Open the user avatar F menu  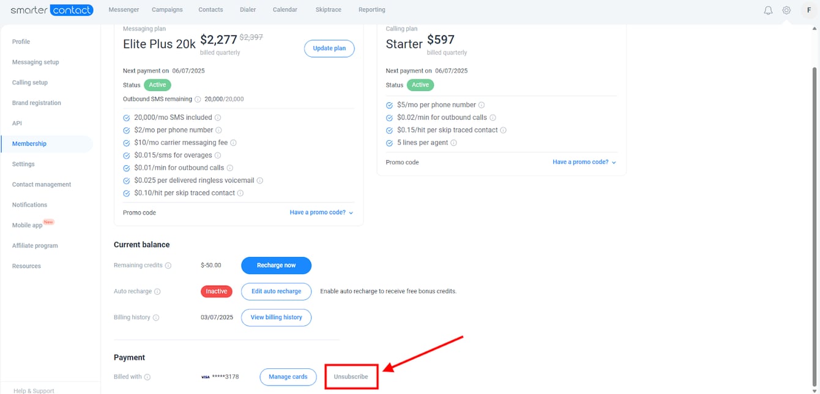(809, 10)
